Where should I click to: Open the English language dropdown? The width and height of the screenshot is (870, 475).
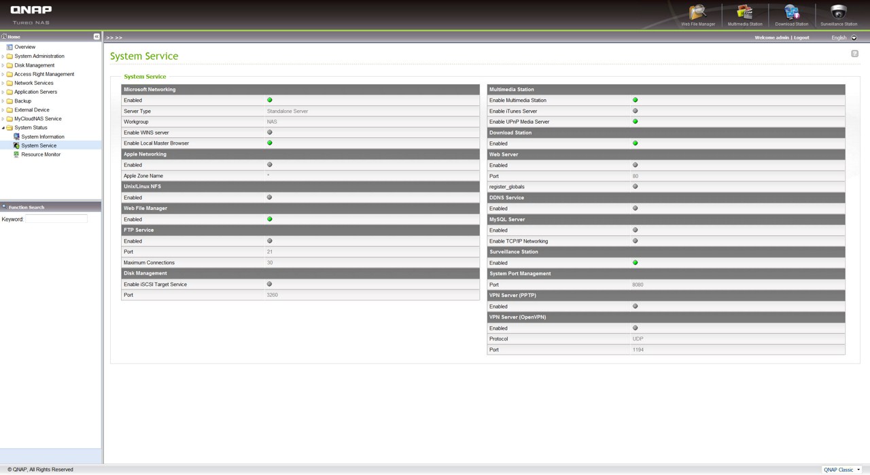[854, 37]
